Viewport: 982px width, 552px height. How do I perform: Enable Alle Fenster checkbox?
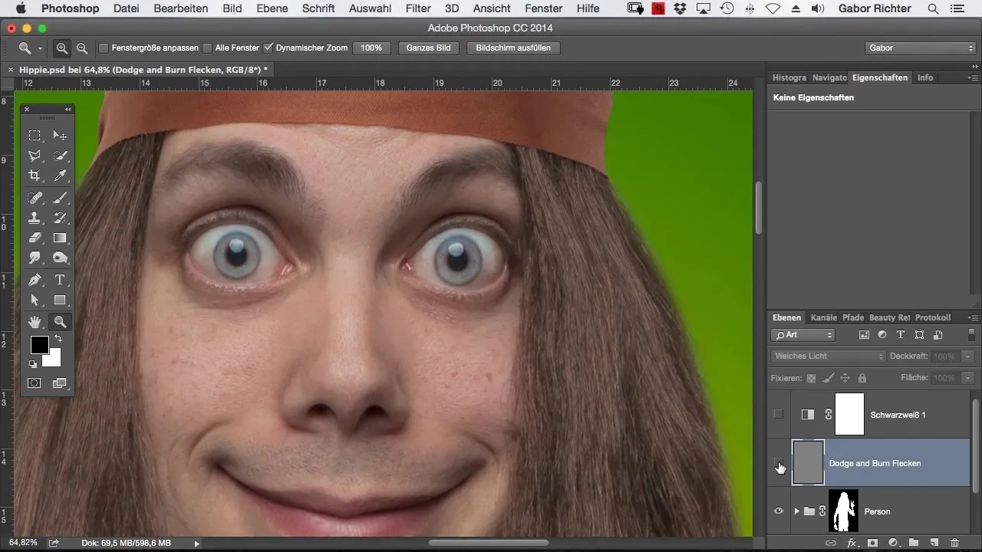(207, 48)
